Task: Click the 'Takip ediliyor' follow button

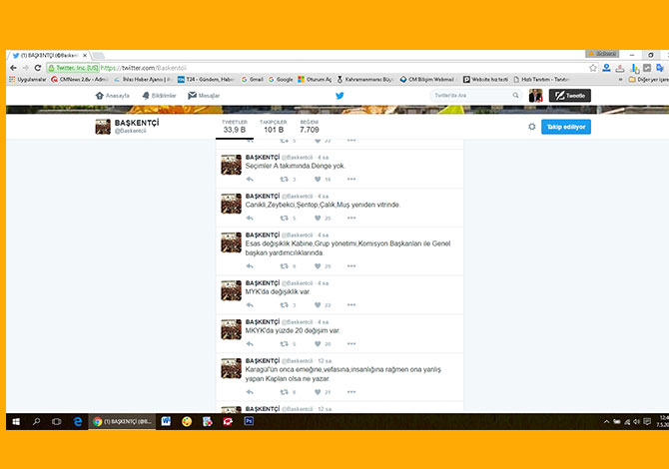Action: pyautogui.click(x=566, y=127)
